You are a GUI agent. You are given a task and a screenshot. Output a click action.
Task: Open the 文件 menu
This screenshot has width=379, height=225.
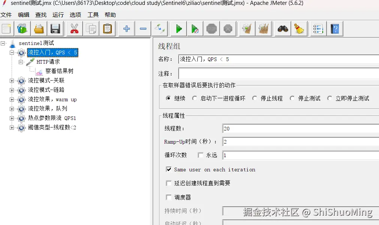[x=6, y=15]
